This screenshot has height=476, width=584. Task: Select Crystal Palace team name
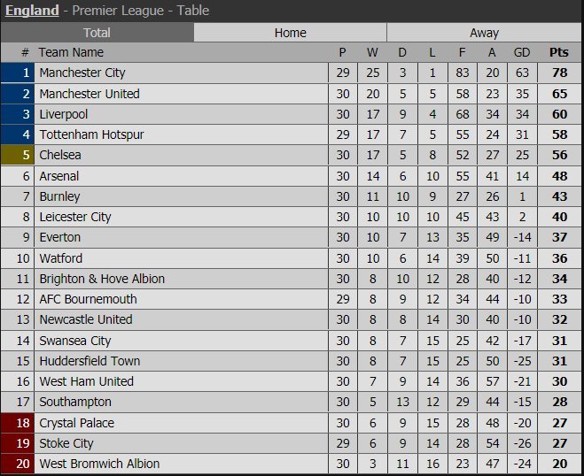(x=77, y=423)
